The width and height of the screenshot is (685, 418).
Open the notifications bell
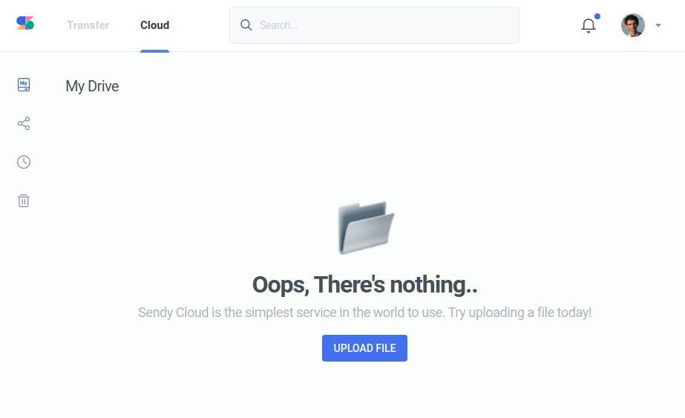pyautogui.click(x=589, y=25)
